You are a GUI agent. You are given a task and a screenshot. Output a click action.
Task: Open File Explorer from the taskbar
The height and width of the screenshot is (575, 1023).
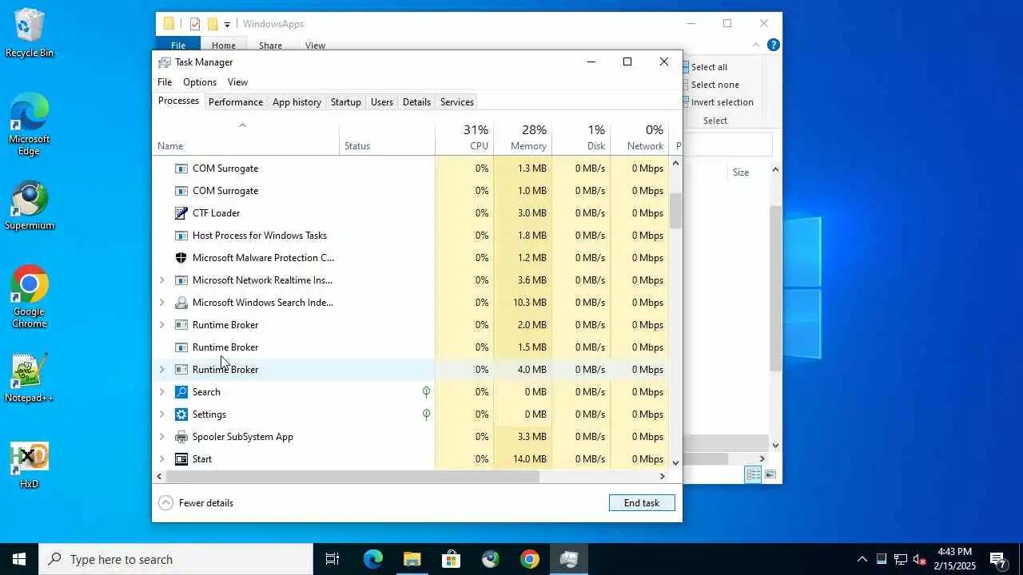point(412,559)
